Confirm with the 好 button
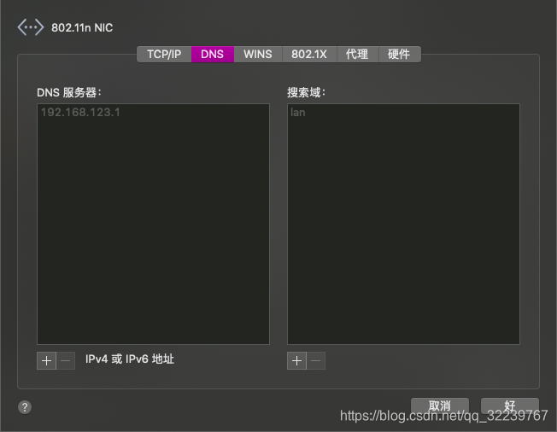 510,406
